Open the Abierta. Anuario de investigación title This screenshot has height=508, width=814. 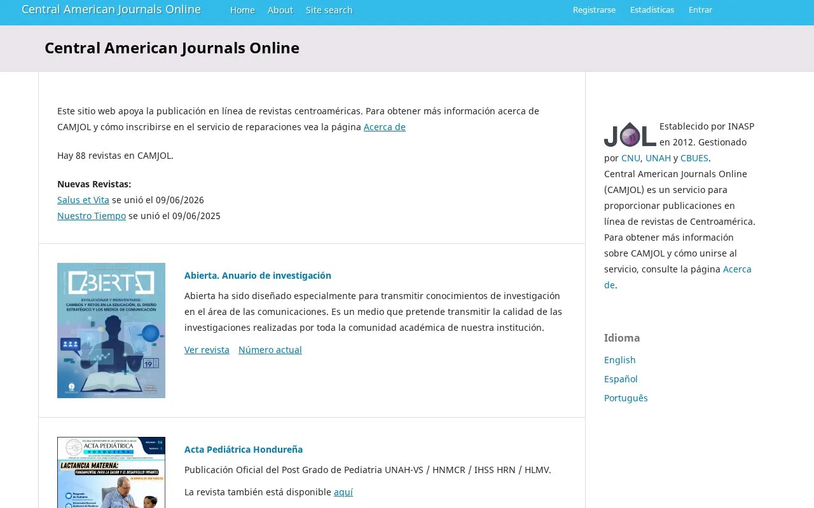tap(258, 276)
